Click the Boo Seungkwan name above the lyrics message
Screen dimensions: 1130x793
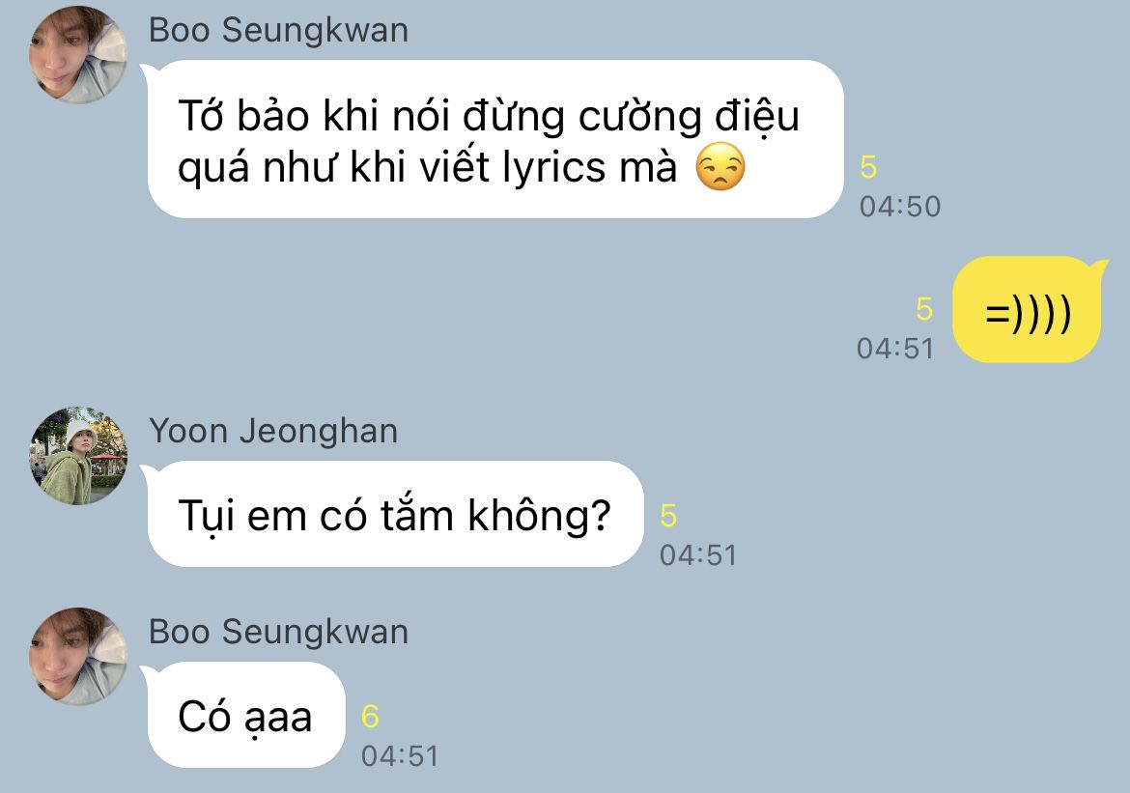click(278, 30)
